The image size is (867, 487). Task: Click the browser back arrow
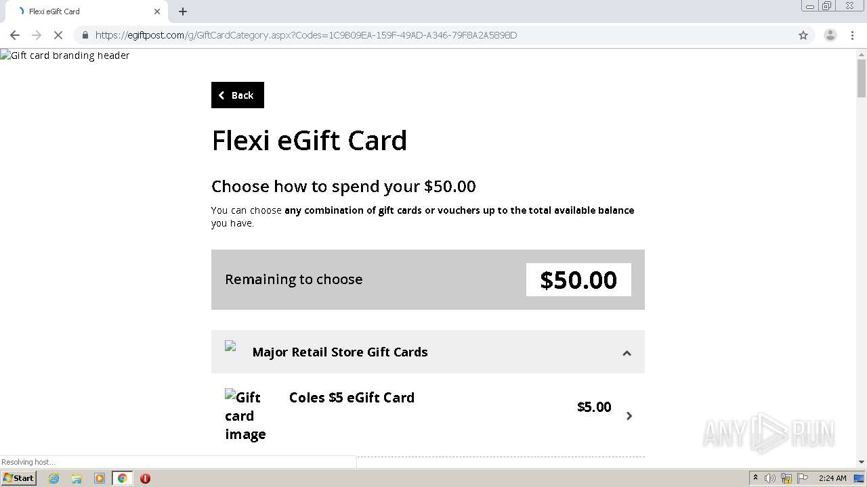[15, 35]
